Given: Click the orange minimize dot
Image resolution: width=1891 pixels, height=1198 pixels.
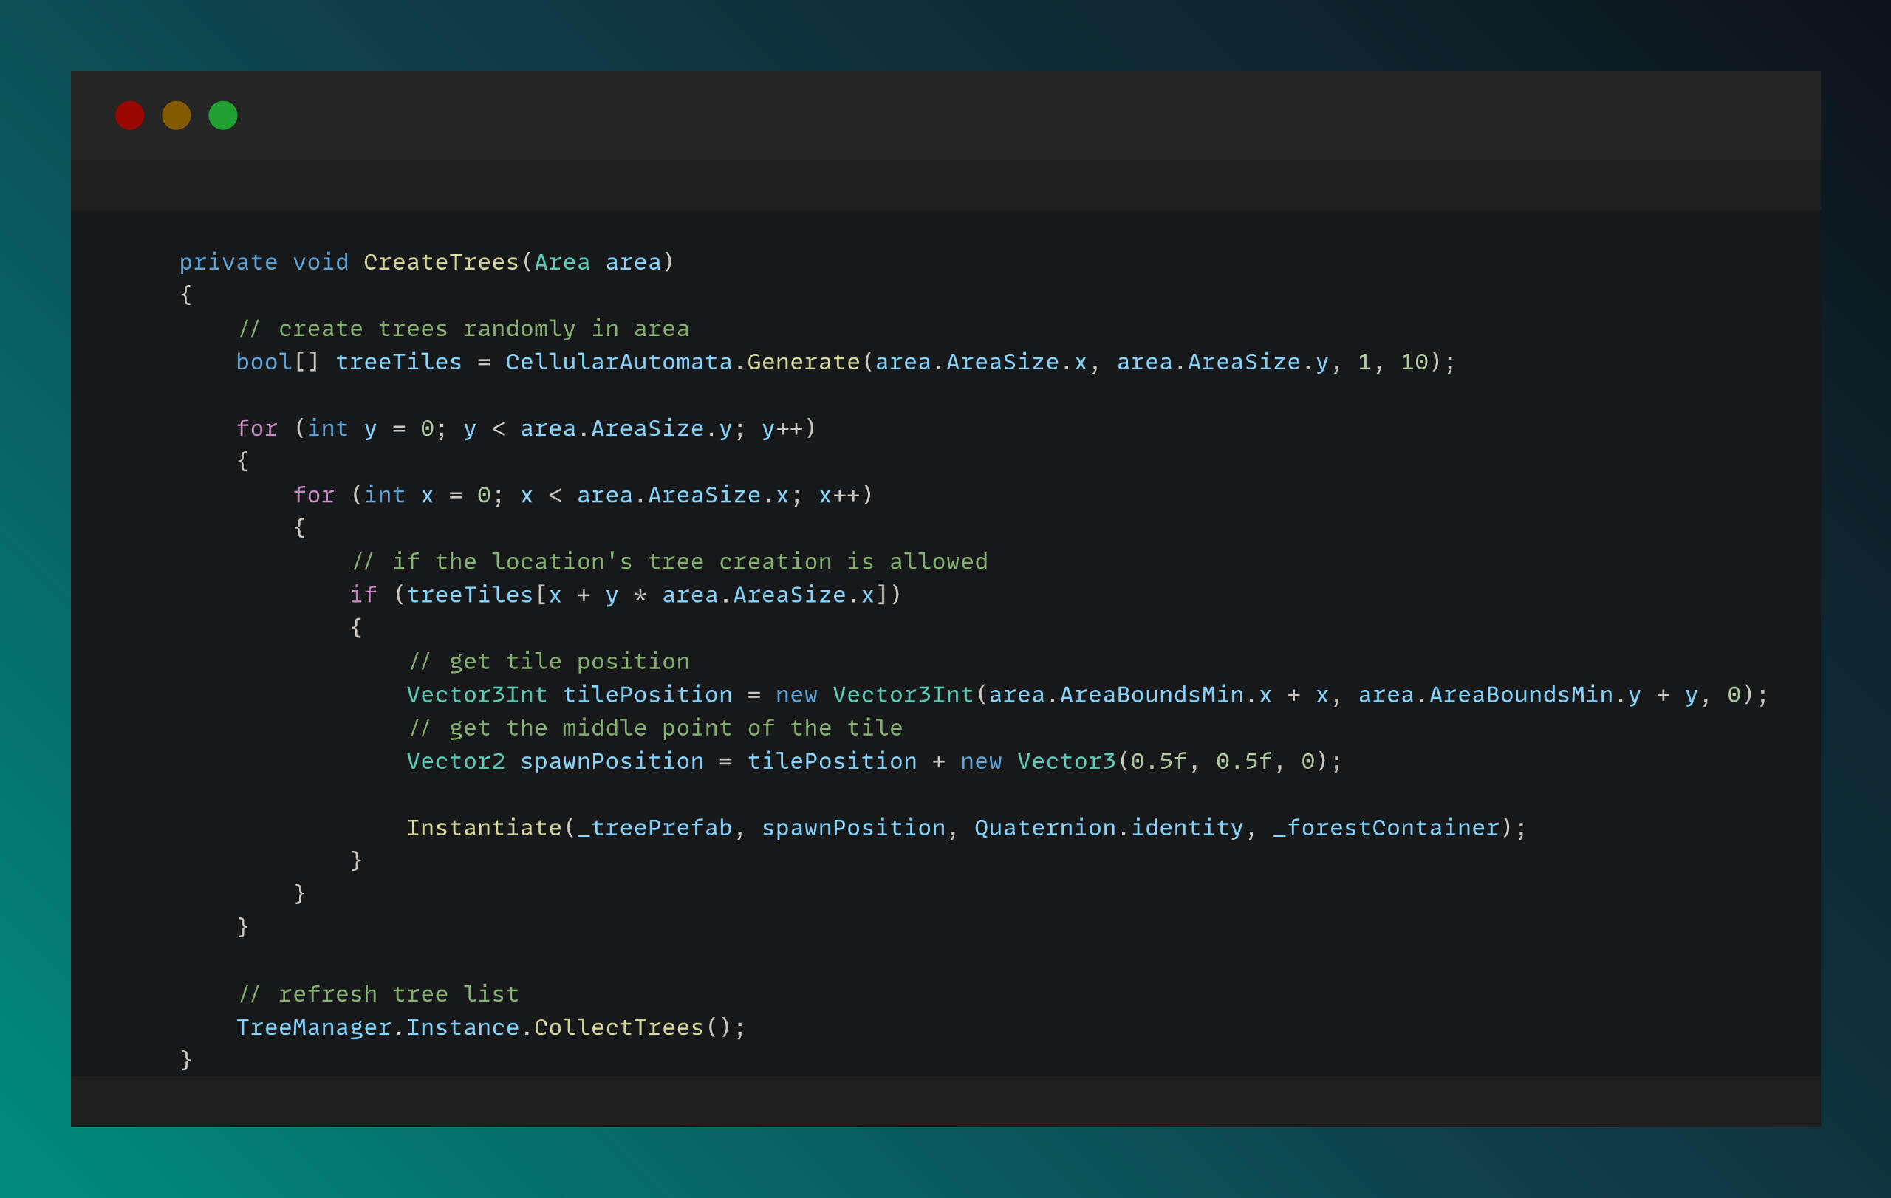Looking at the screenshot, I should point(176,115).
